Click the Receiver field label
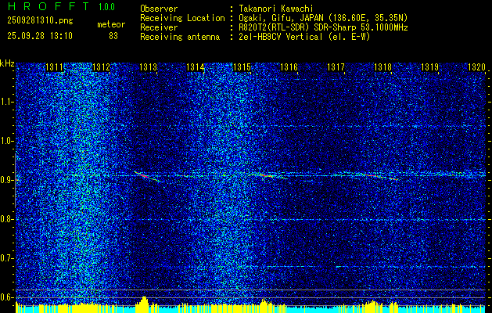Image resolution: width=492 pixels, height=313 pixels. pyautogui.click(x=159, y=27)
